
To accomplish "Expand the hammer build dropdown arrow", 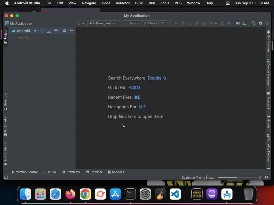I will (83, 23).
